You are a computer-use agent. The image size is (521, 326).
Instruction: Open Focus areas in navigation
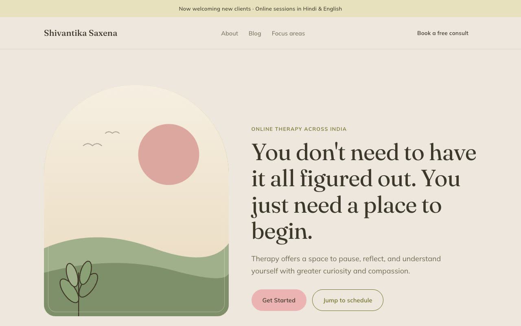point(288,33)
